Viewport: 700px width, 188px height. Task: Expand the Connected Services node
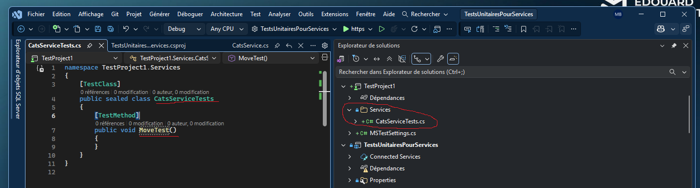tap(349, 157)
